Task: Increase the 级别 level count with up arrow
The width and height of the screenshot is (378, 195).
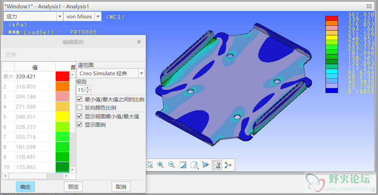Action: point(88,88)
